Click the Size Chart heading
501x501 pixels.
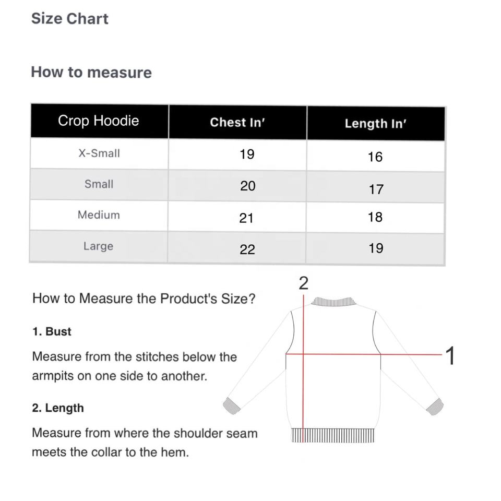69,19
